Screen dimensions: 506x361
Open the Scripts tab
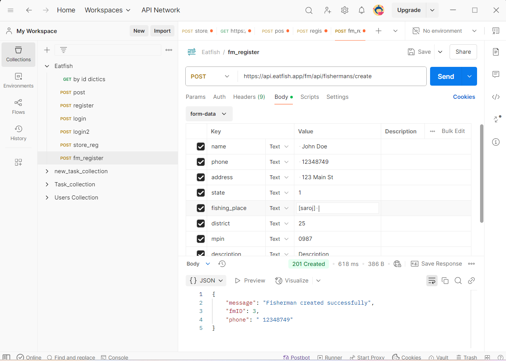[x=309, y=97]
